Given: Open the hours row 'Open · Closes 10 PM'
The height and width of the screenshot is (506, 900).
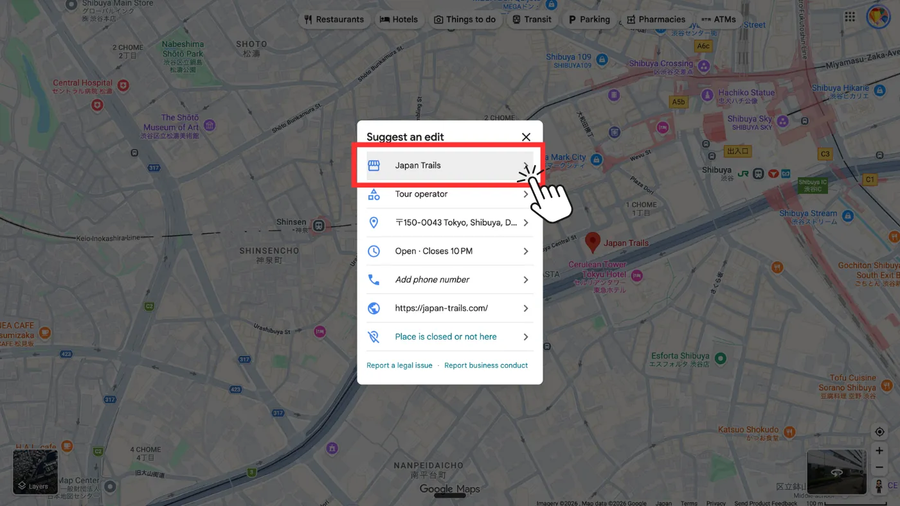Looking at the screenshot, I should 450,251.
